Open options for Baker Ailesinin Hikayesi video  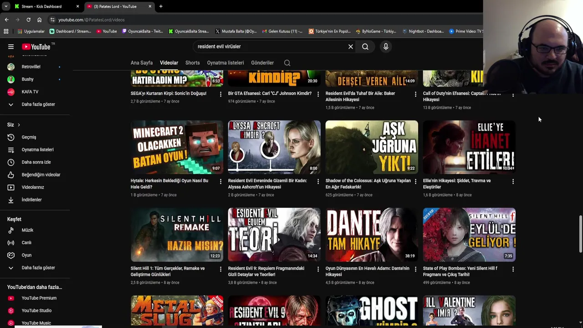(415, 94)
